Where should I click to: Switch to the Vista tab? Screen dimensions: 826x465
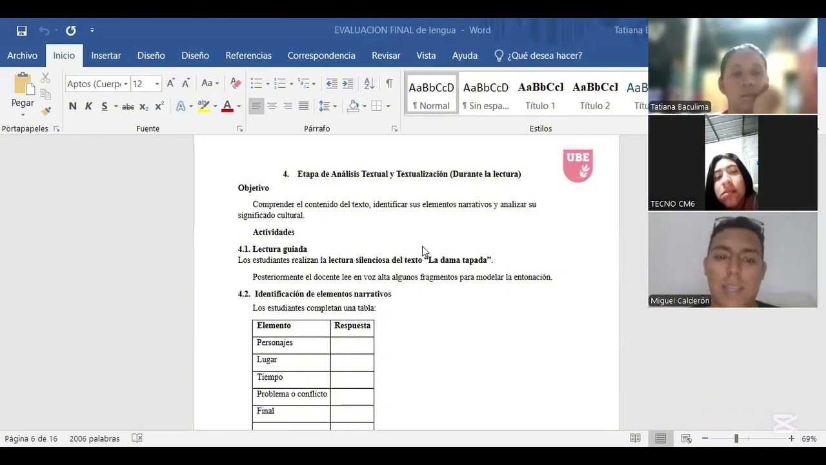click(x=426, y=56)
